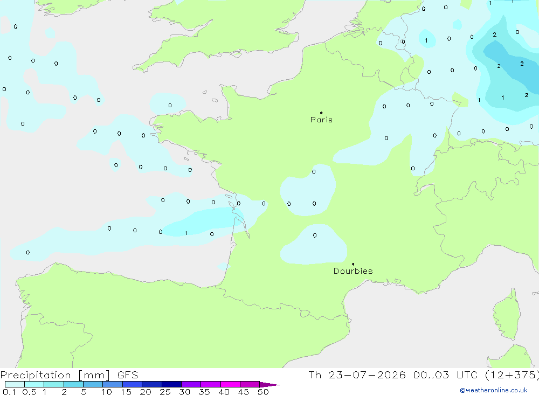Screen dimensions: 539x395
Task: Click the '50' legend scale value
Action: point(264,392)
